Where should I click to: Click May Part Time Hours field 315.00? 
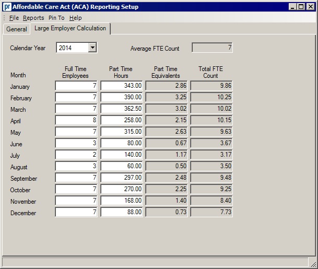click(122, 132)
